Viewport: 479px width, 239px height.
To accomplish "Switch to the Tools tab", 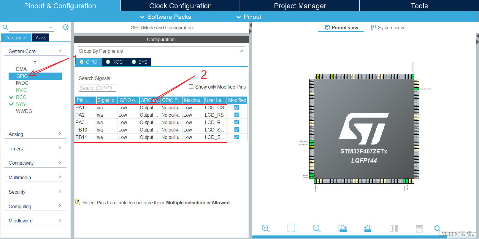I will click(419, 6).
